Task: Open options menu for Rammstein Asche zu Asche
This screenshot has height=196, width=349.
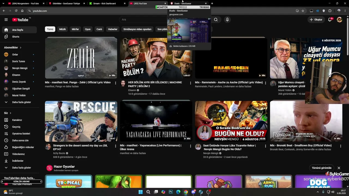Action: (266, 83)
